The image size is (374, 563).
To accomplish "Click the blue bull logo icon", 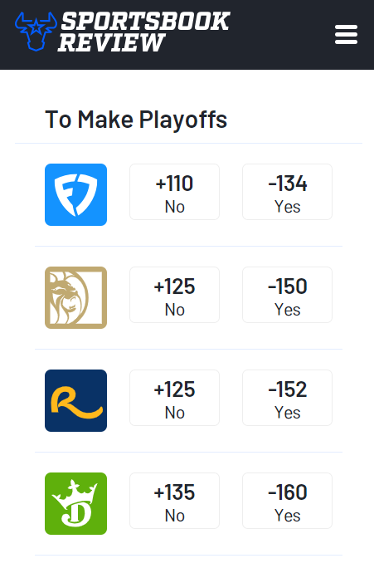I will point(36,32).
